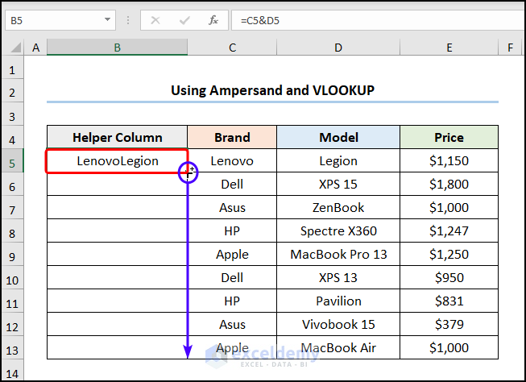The width and height of the screenshot is (526, 382).
Task: Select column B header
Action: coord(117,48)
